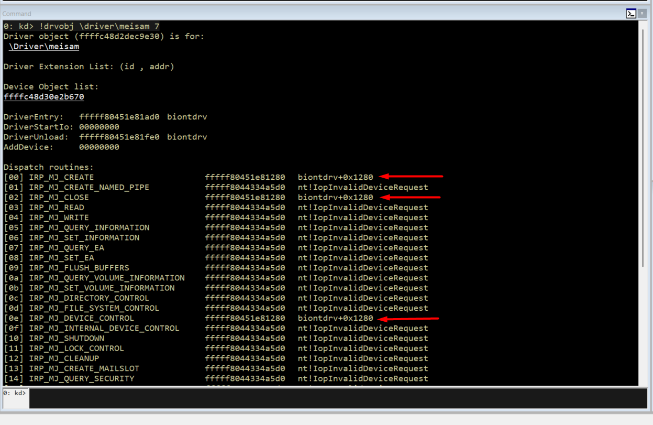Click the Command pane title label
653x425 pixels.
[x=17, y=14]
